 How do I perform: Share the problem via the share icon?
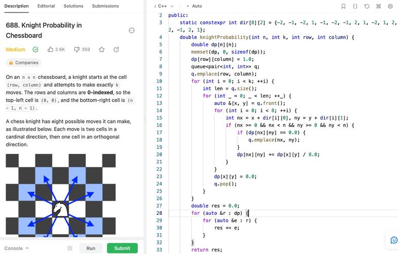click(x=116, y=50)
